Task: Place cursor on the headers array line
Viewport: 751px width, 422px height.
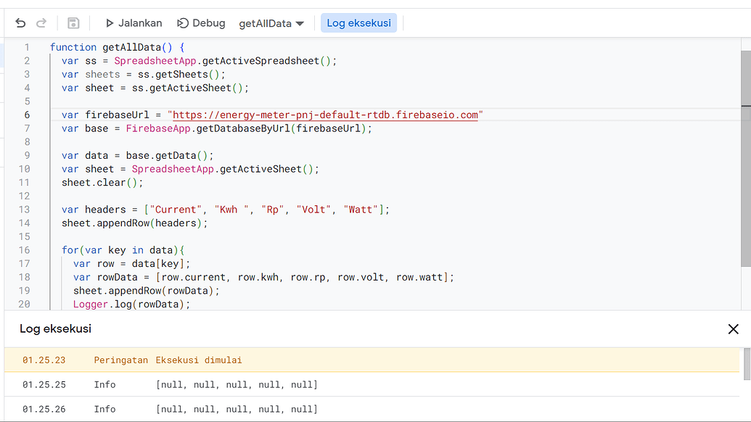Action: pos(225,210)
